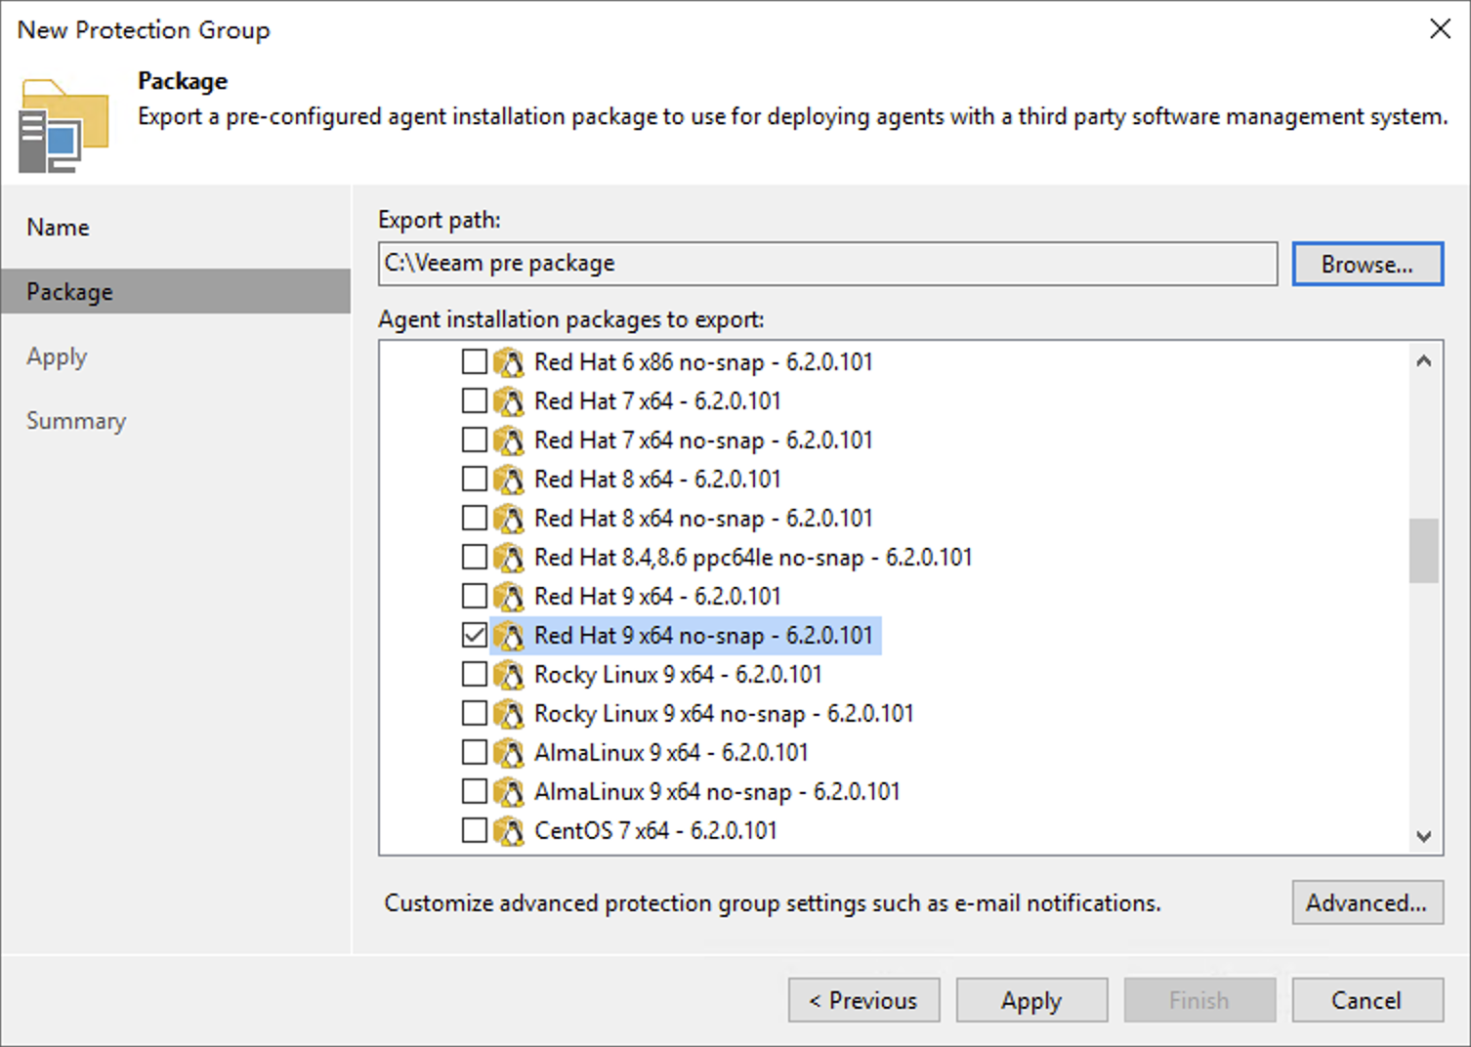The height and width of the screenshot is (1047, 1471).
Task: Click Linux package icon for Red Hat 7 x64 - 6.2.0.101
Action: [509, 401]
